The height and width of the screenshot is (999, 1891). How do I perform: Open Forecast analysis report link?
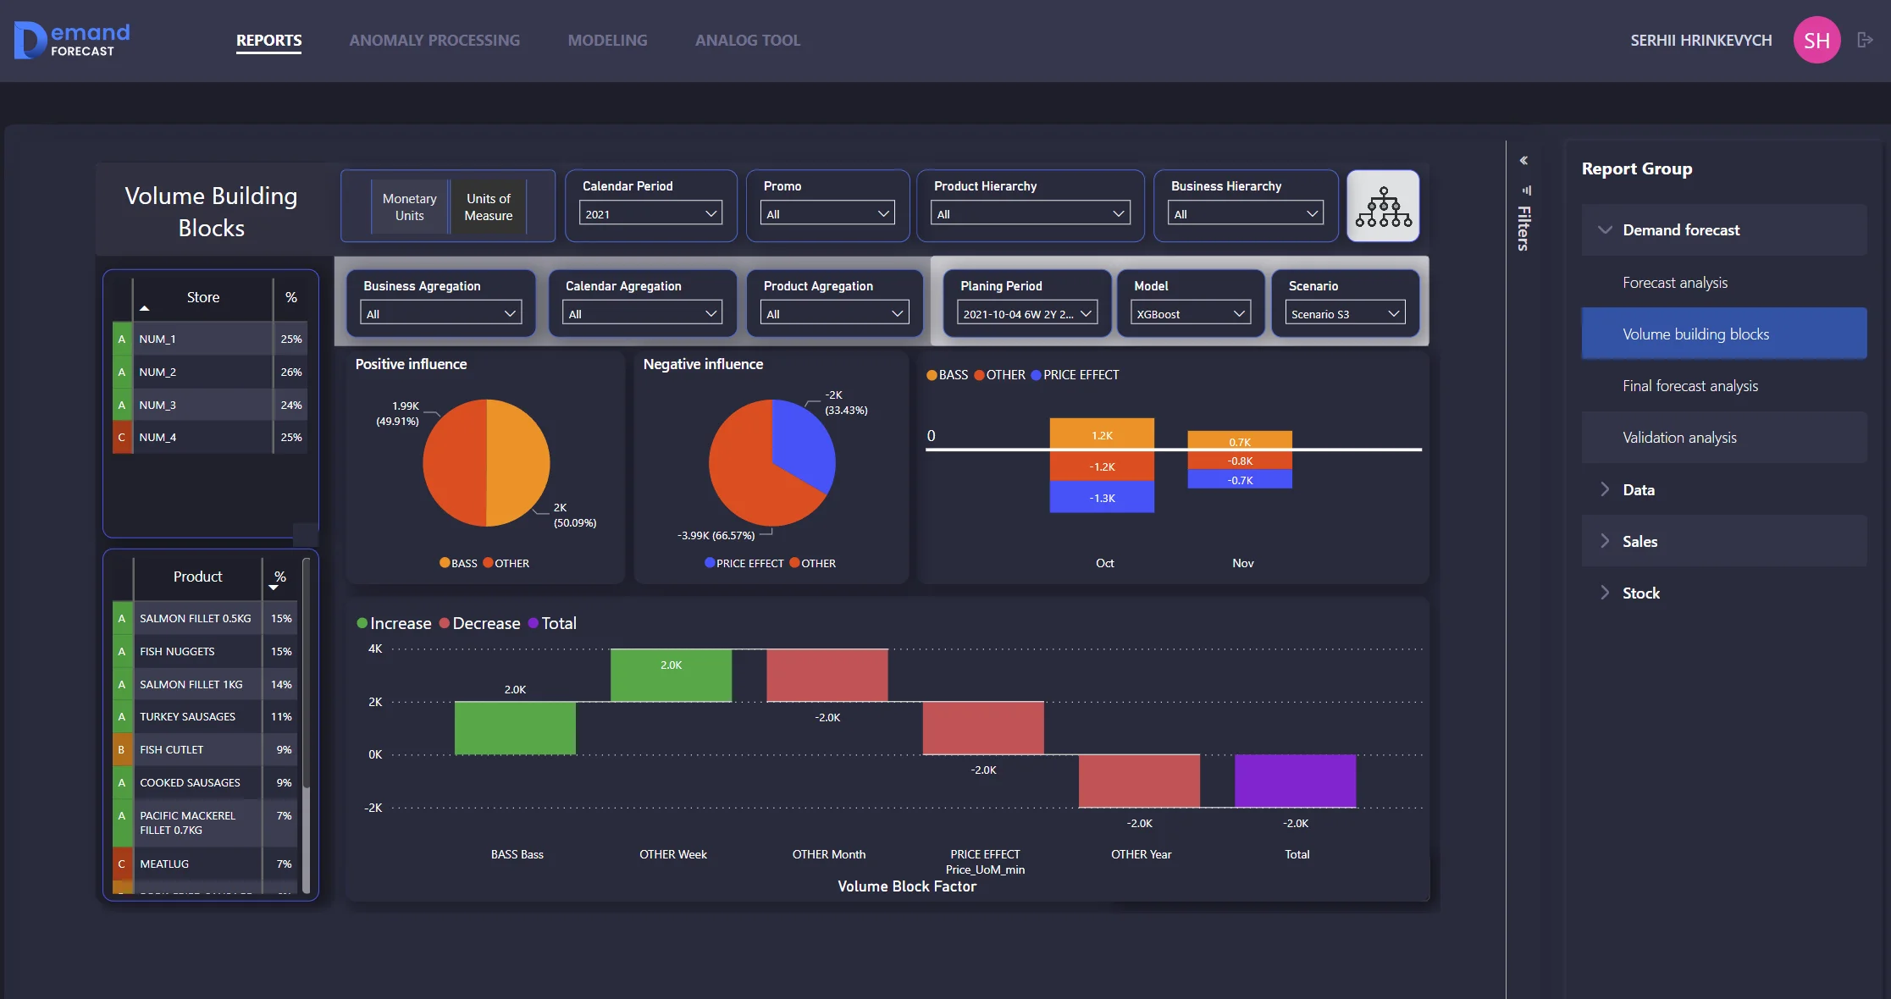click(x=1674, y=283)
